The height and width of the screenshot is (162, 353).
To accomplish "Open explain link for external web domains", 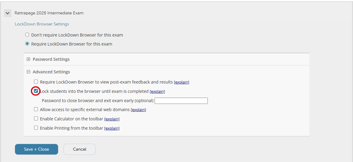I will point(138,110).
